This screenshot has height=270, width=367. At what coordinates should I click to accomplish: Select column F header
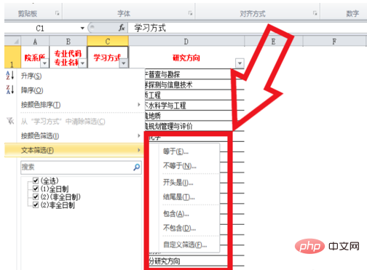pos(334,41)
